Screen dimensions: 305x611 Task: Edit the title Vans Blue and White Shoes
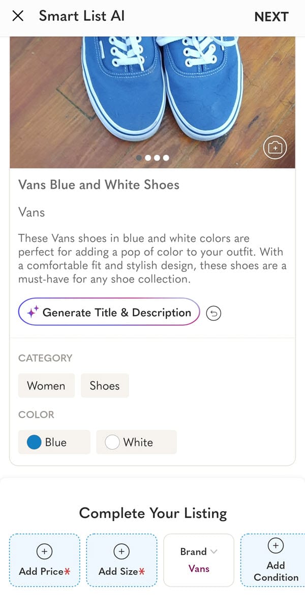(x=99, y=184)
